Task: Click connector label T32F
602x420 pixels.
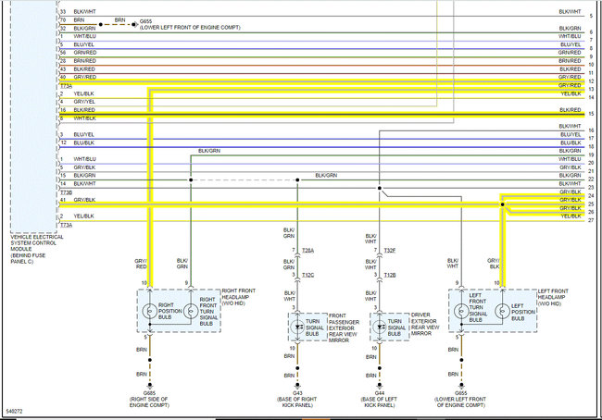Action: pos(390,251)
